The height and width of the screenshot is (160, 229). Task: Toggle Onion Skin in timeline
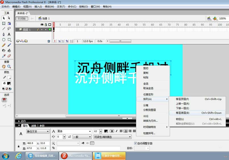tap(59, 41)
